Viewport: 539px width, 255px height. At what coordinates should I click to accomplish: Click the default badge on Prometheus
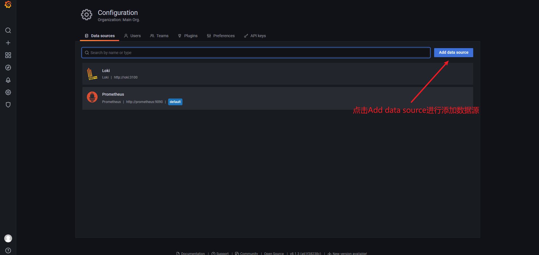point(175,102)
